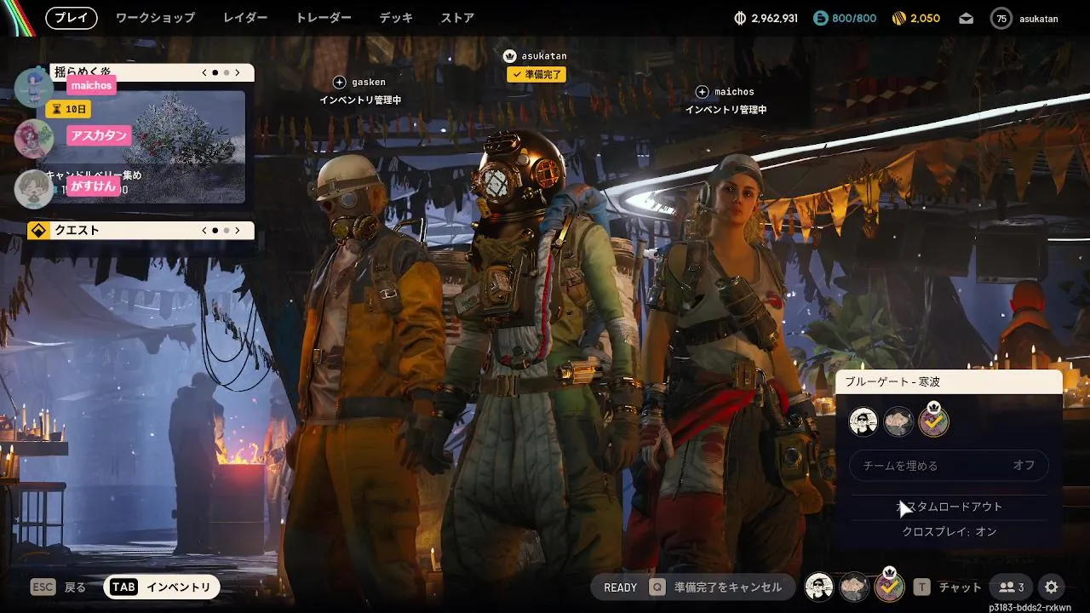Click the ESC 戻る back button

[59, 587]
